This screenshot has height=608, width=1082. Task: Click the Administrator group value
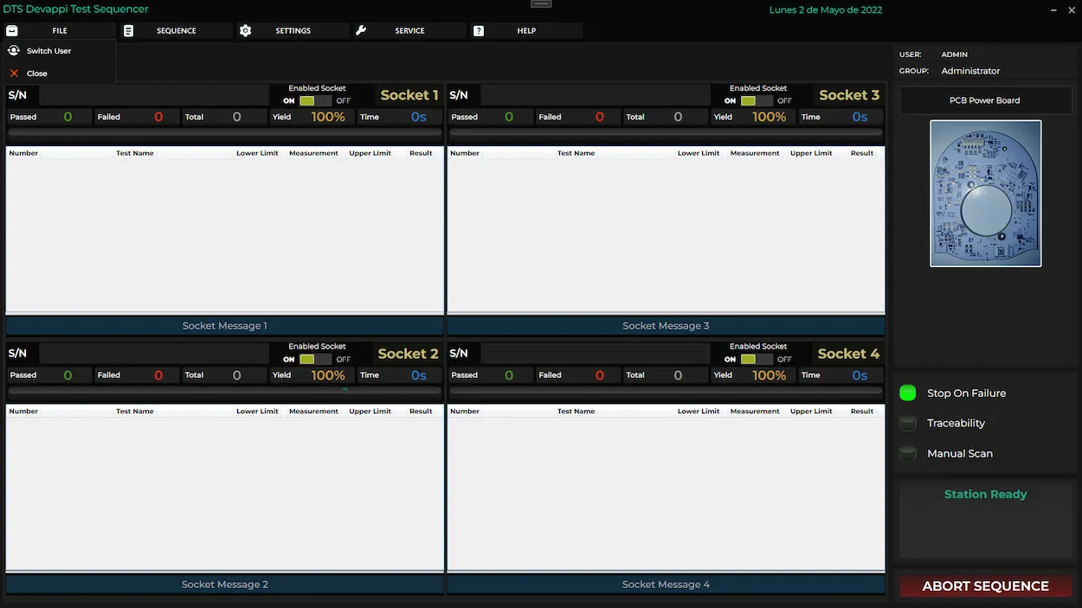point(970,71)
